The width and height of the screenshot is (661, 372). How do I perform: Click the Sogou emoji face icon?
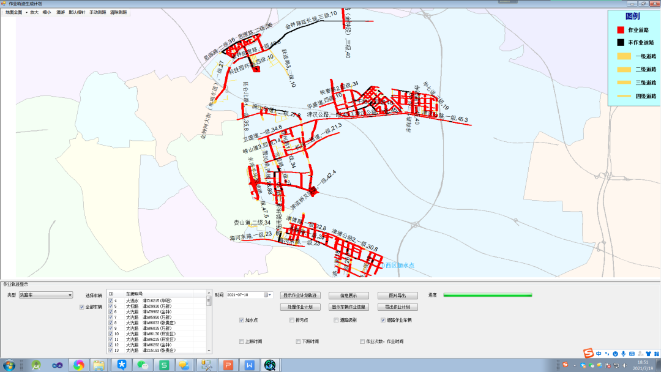(x=616, y=354)
